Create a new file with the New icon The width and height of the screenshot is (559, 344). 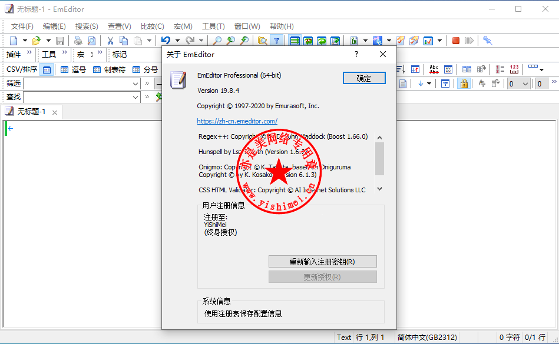[14, 41]
